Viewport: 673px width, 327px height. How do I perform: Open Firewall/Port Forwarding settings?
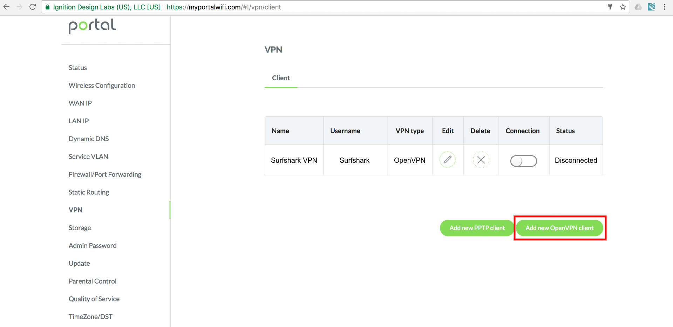pyautogui.click(x=105, y=174)
